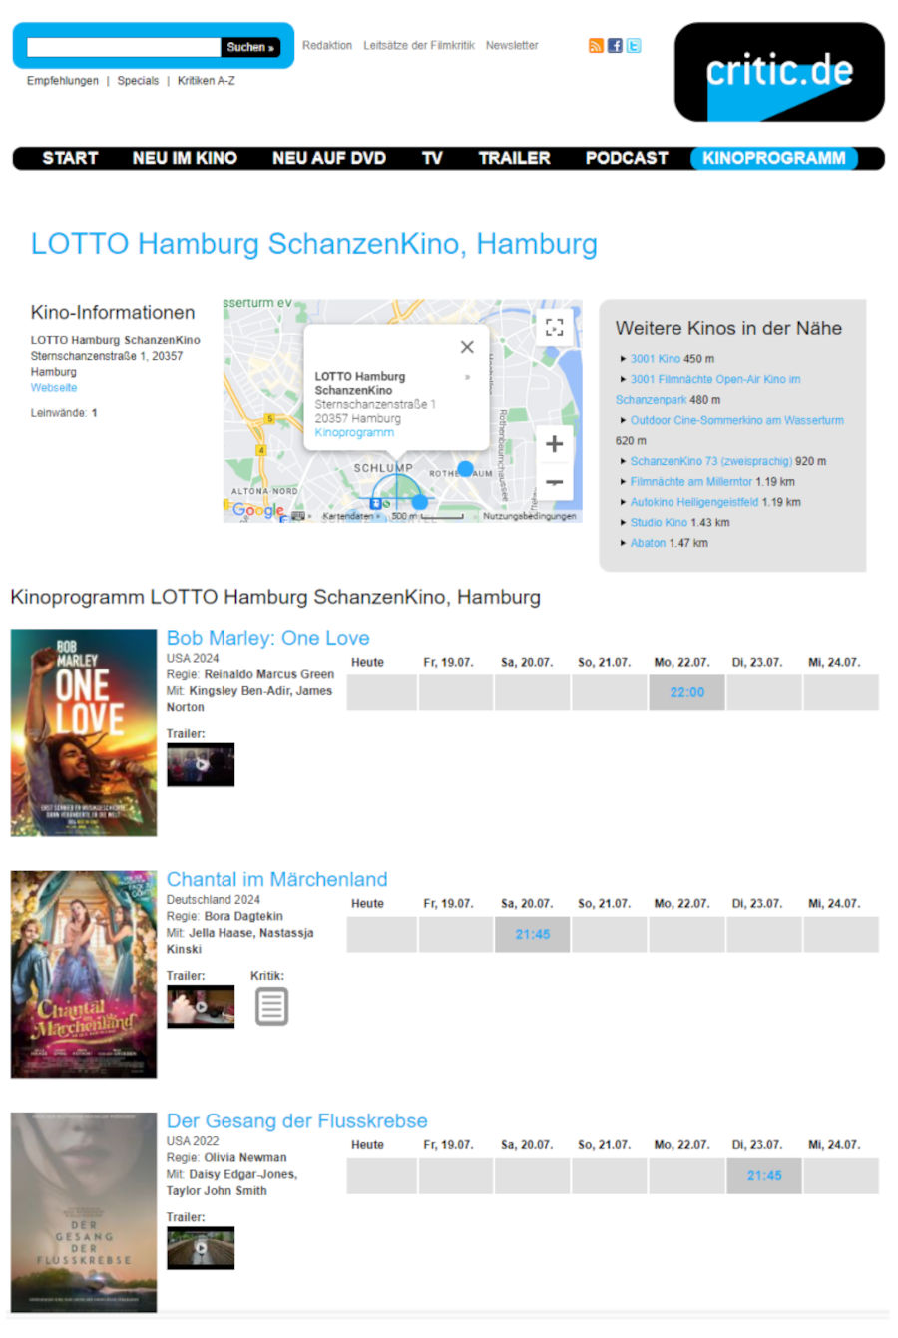Select 21:45 Der Gesang der Flusskrebse showtime

pos(764,1175)
